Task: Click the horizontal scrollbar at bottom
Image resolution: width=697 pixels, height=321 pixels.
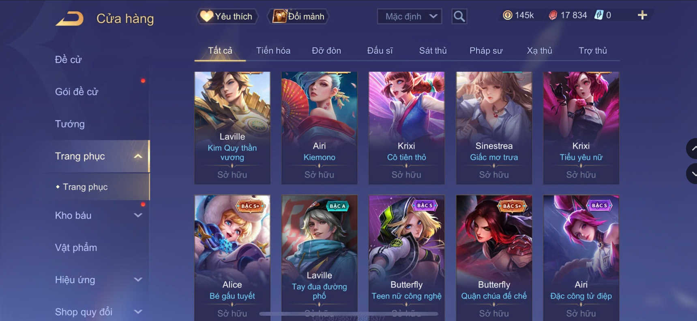Action: [x=349, y=314]
